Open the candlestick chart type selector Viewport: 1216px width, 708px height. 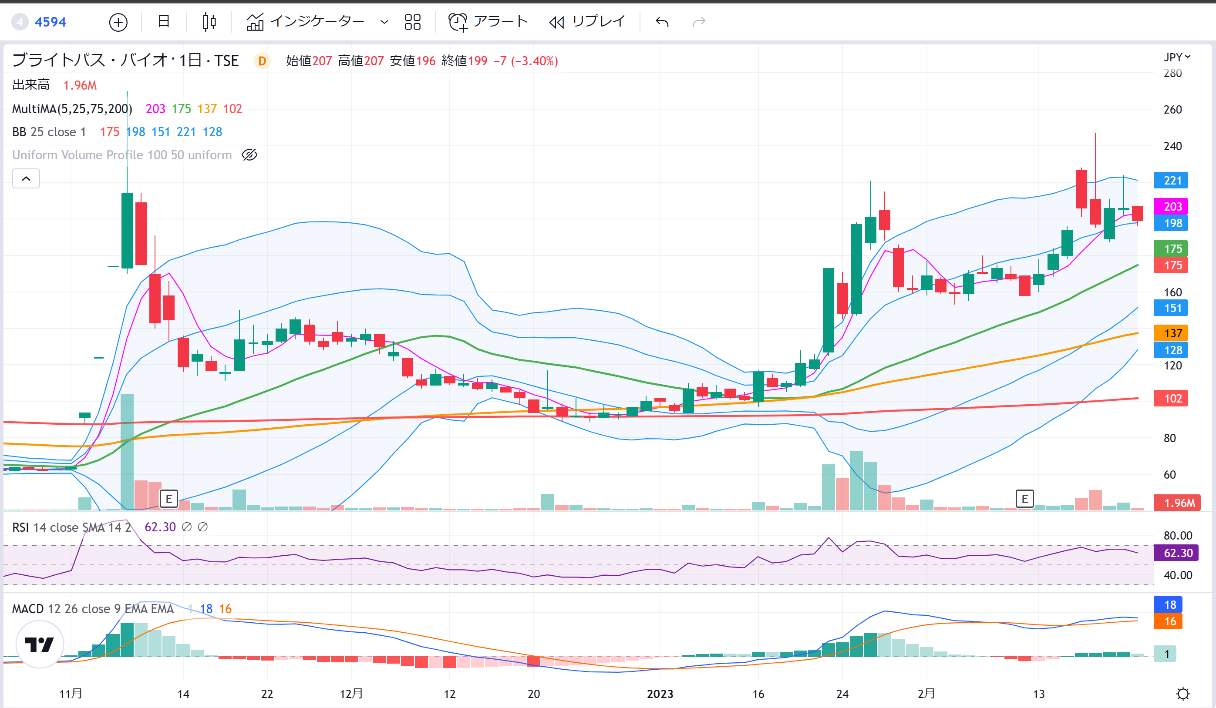209,22
